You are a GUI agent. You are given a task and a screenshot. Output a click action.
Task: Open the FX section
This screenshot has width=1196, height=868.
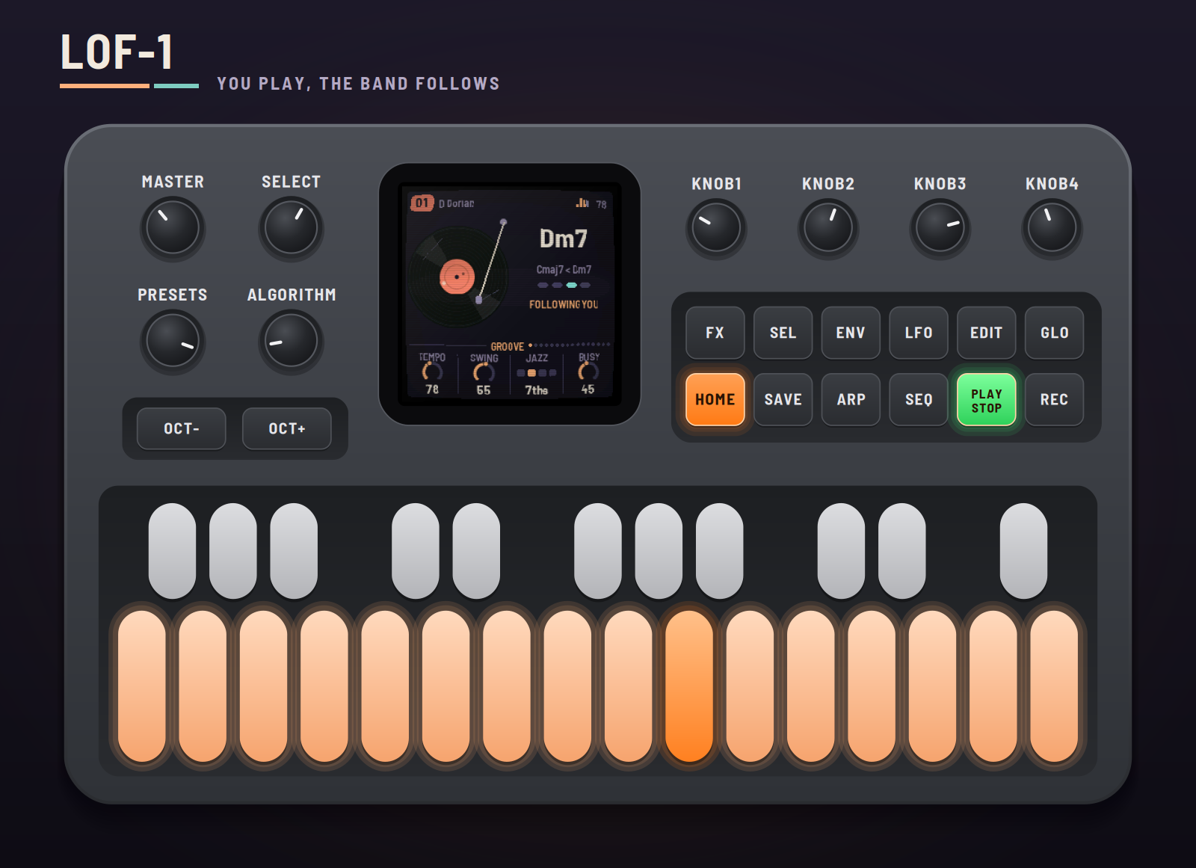715,333
